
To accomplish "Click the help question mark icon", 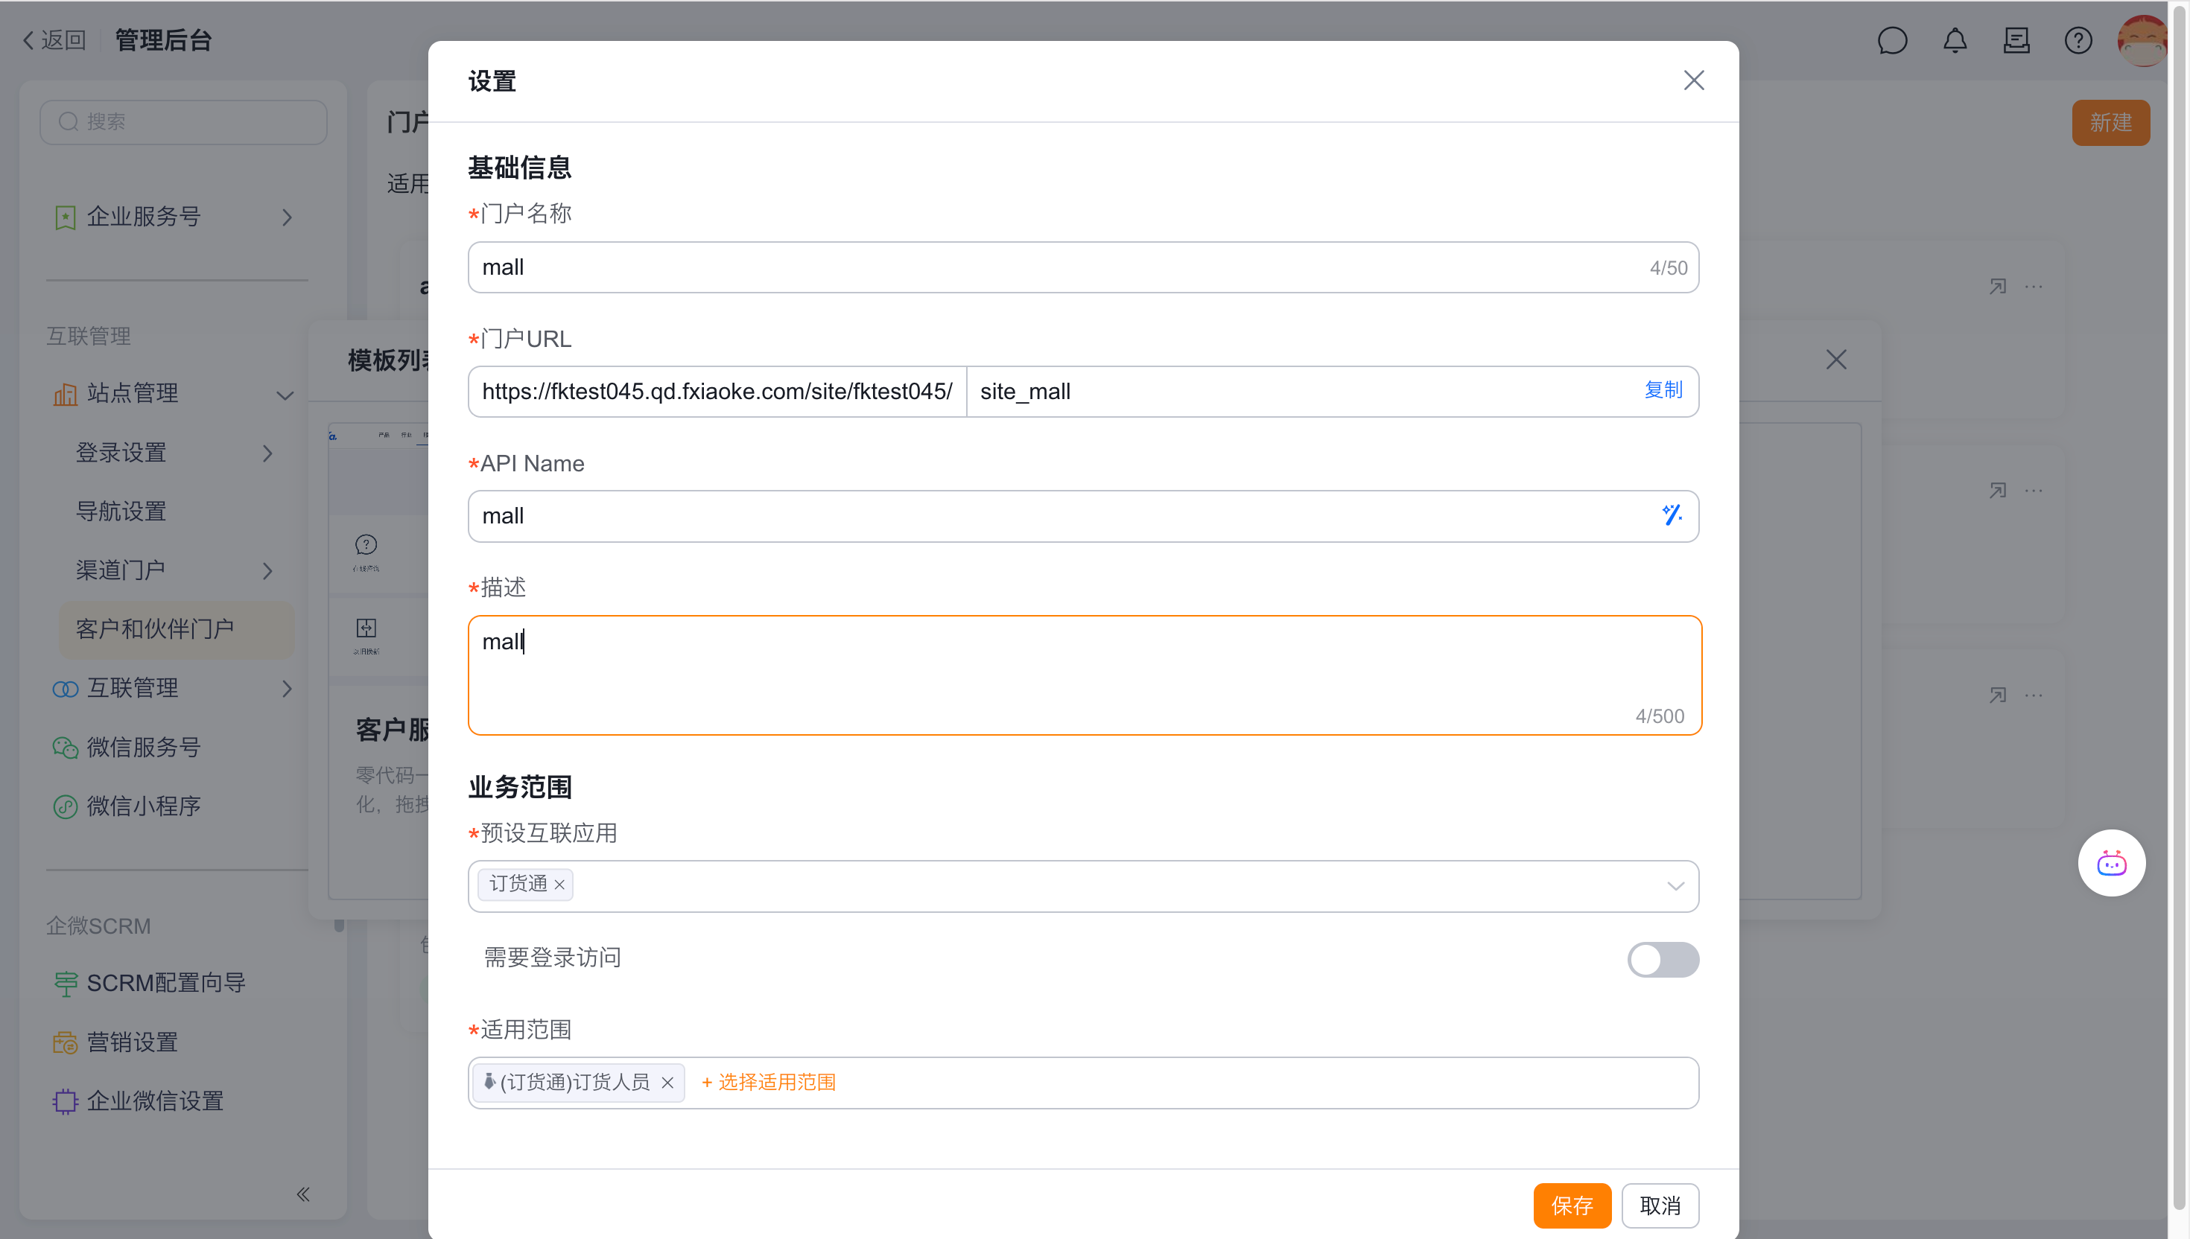I will click(x=2078, y=40).
